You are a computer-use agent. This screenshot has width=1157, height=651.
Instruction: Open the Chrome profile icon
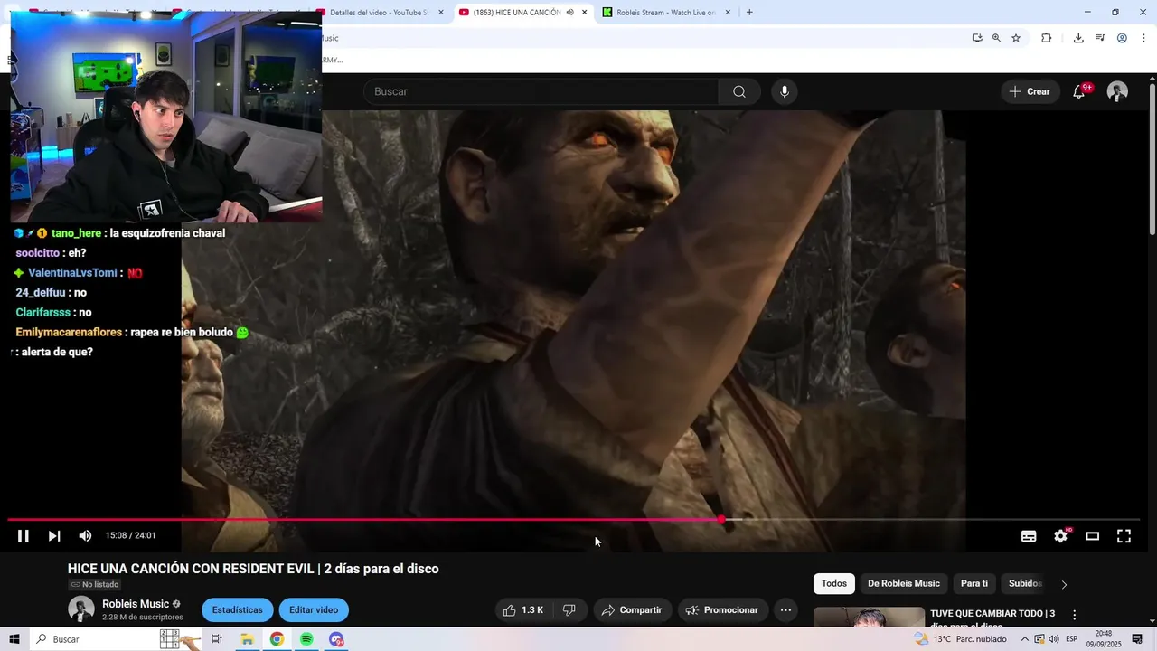(1122, 38)
